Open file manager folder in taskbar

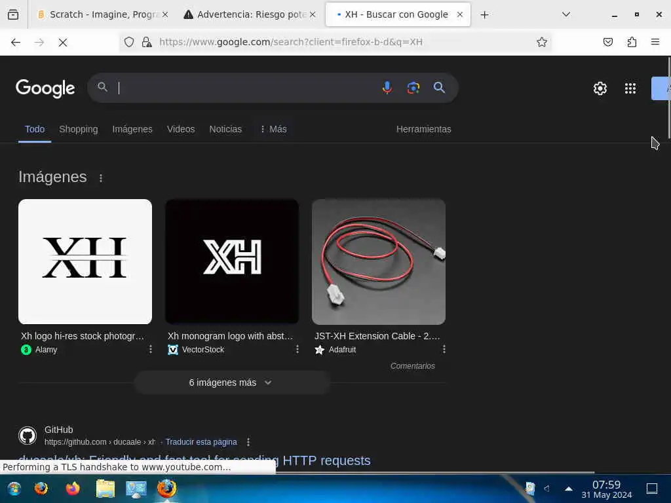point(105,489)
